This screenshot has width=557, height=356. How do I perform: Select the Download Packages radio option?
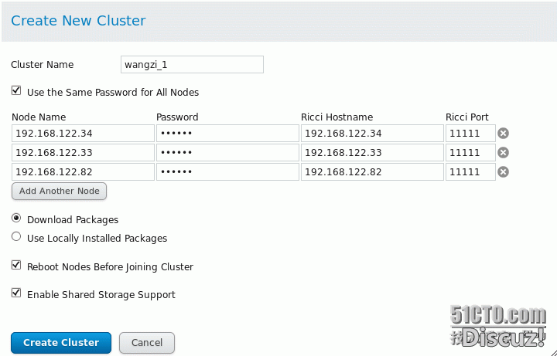point(16,219)
